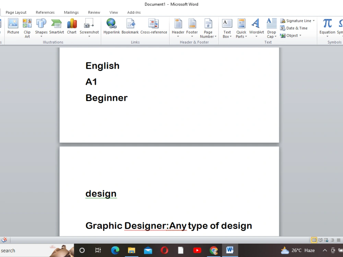Open Task View on taskbar
Viewport: 343px width, 257px height.
pyautogui.click(x=98, y=250)
